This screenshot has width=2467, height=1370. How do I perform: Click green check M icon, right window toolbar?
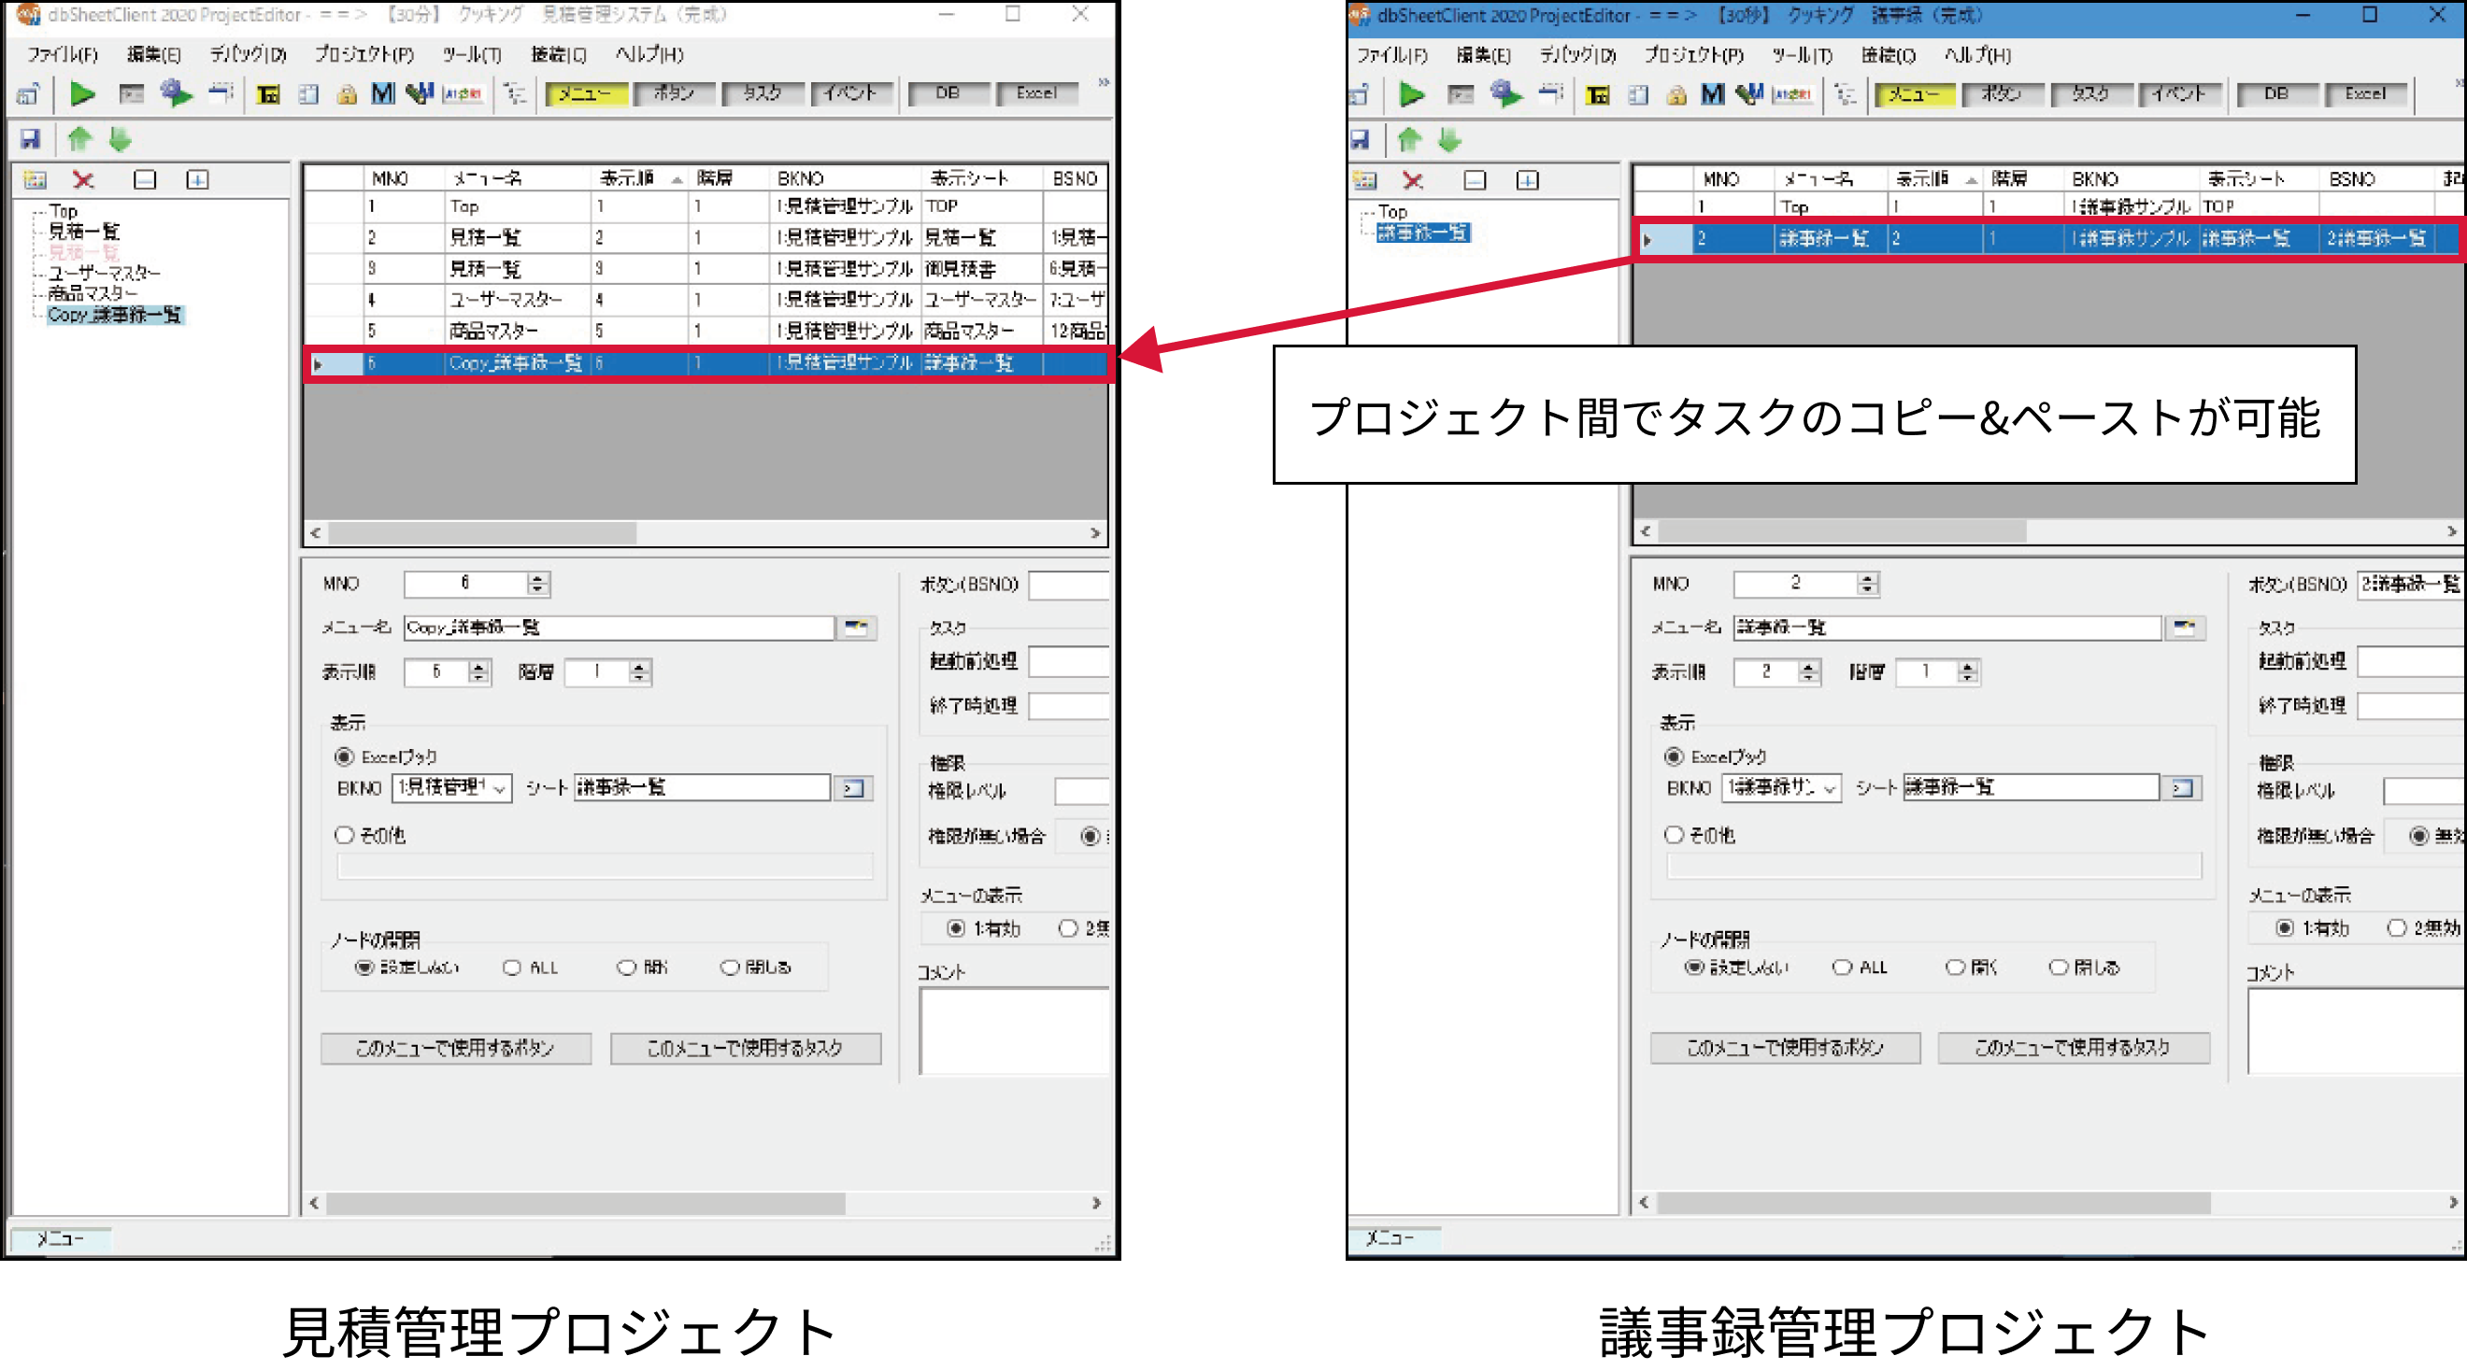[x=1749, y=93]
